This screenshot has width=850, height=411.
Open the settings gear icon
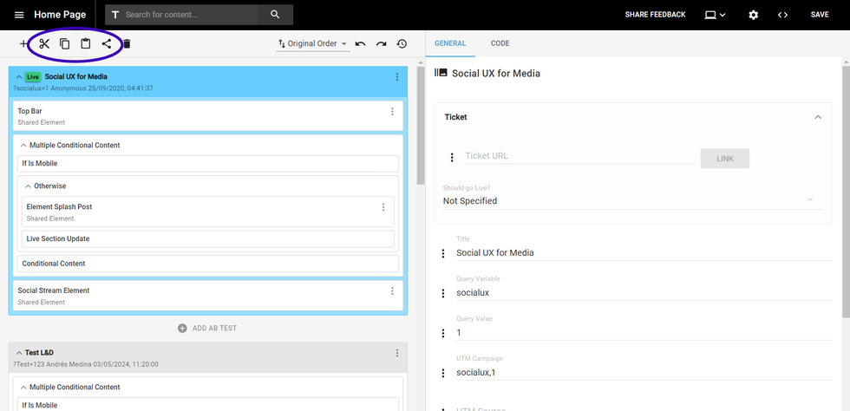[x=753, y=15]
